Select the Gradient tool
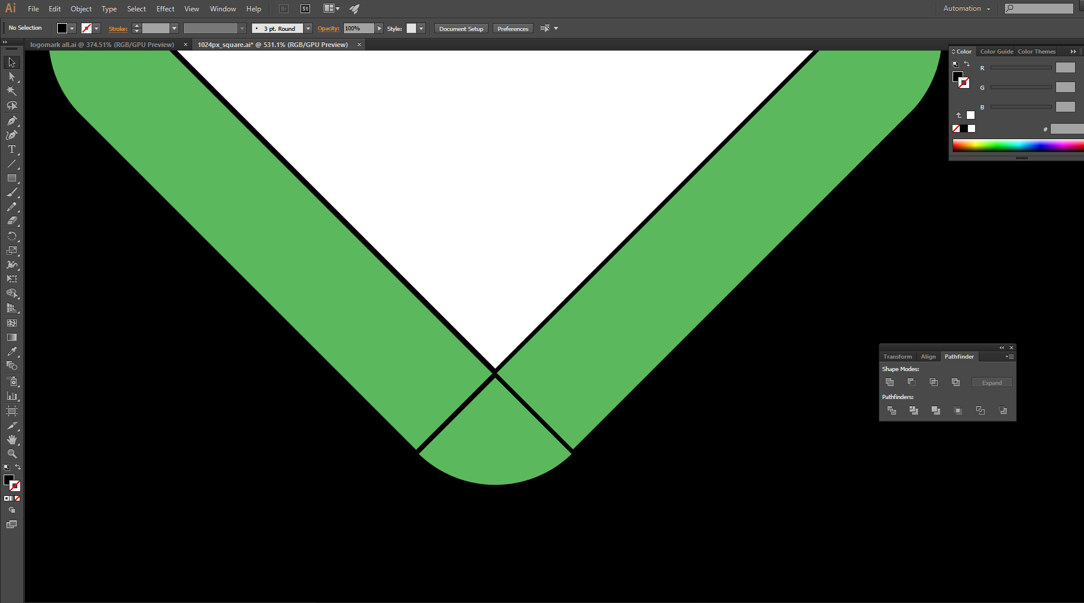This screenshot has height=603, width=1084. point(12,337)
